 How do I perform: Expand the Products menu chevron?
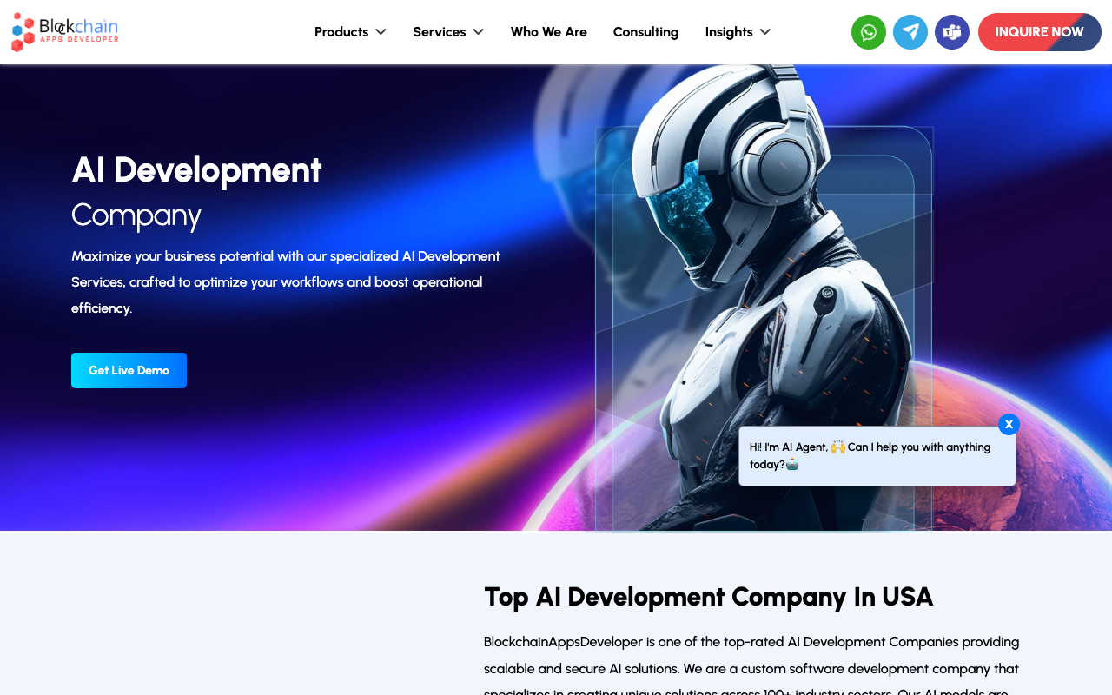coord(381,32)
